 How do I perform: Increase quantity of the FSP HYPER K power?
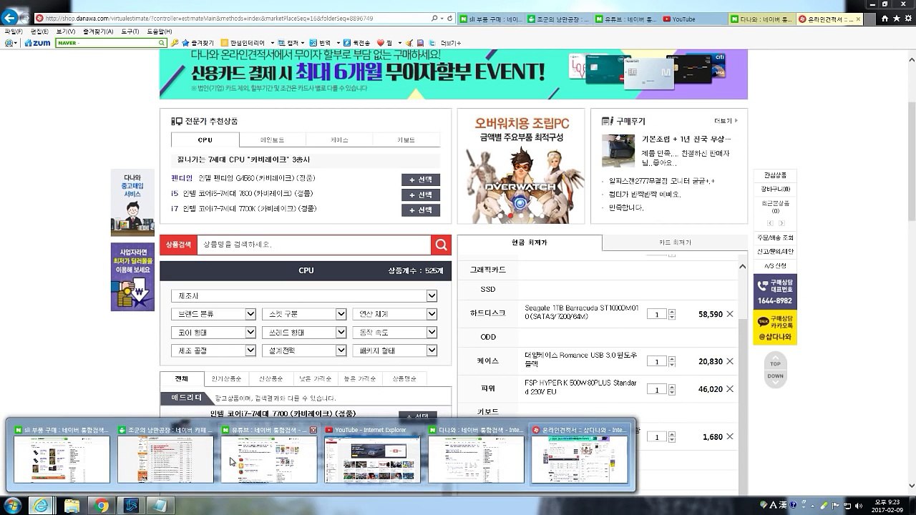coord(671,386)
